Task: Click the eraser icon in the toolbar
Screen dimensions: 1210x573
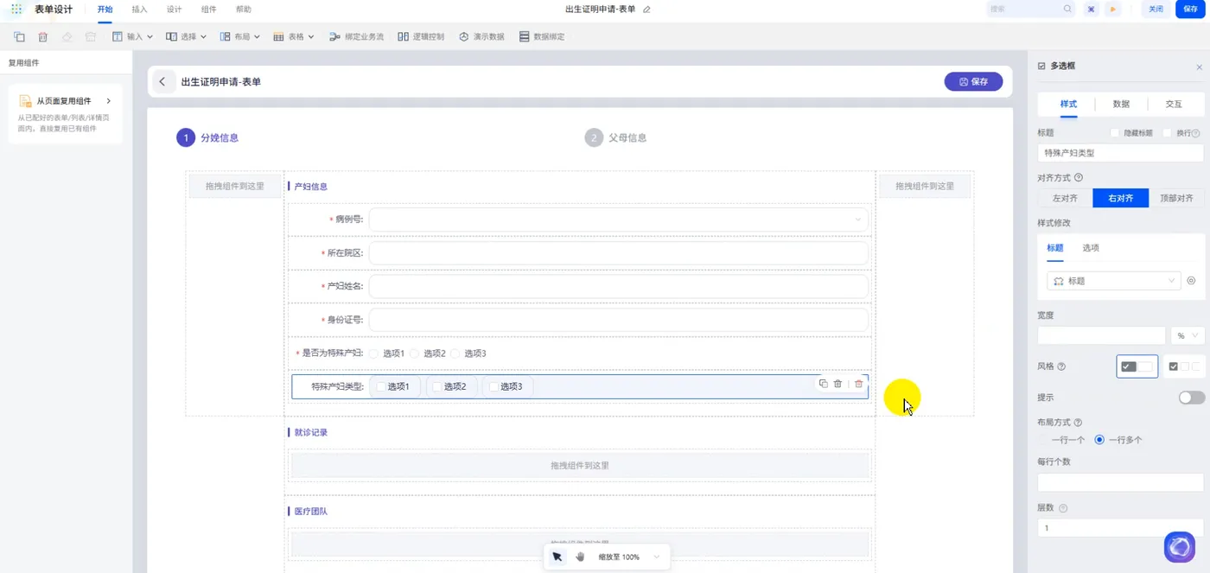Action: 67,37
